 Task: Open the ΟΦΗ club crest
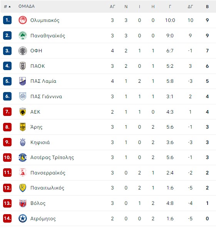tap(23, 51)
